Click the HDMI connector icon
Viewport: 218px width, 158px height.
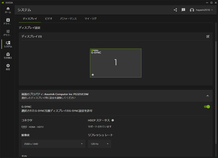pos(24,127)
